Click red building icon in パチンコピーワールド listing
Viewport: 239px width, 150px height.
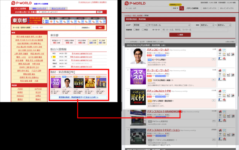[224, 58]
